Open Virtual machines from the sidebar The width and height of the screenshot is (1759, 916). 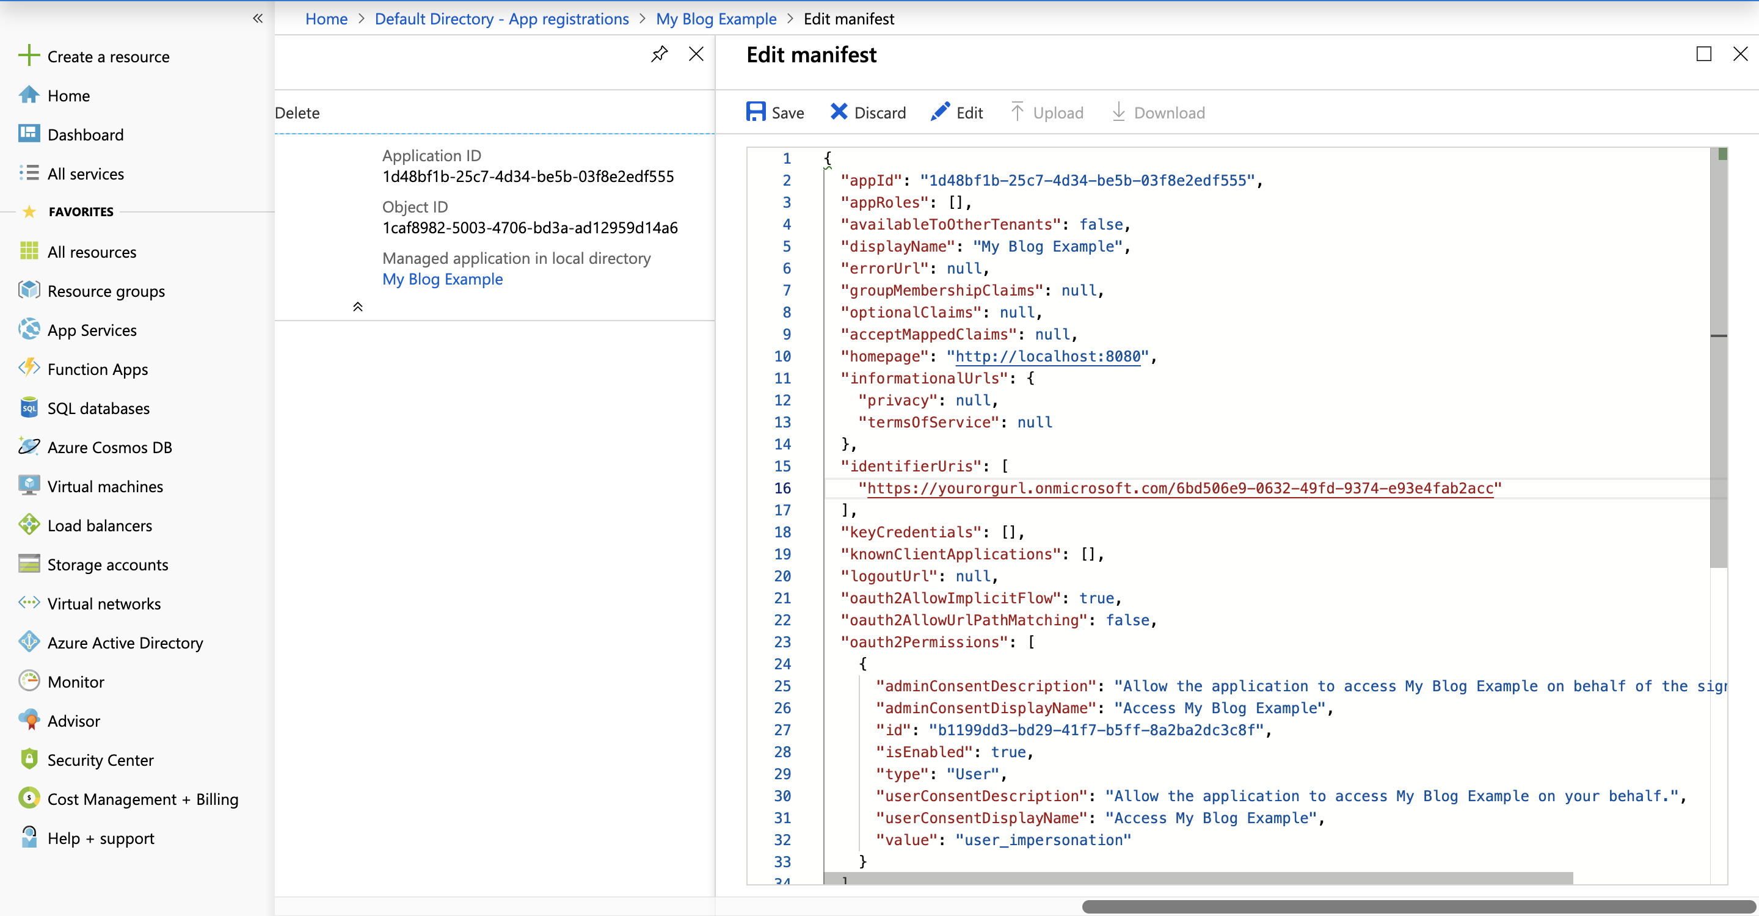point(104,486)
